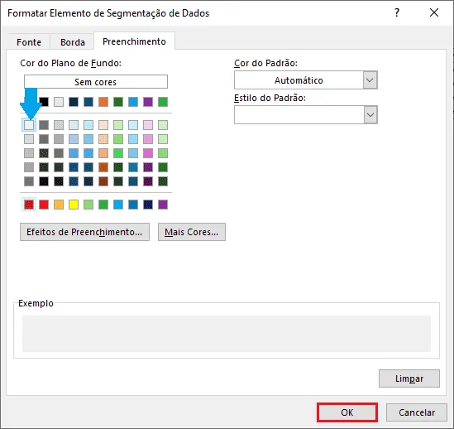The height and width of the screenshot is (429, 454).
Task: Open Efeitos de Preenchimento dialog
Action: coord(84,232)
